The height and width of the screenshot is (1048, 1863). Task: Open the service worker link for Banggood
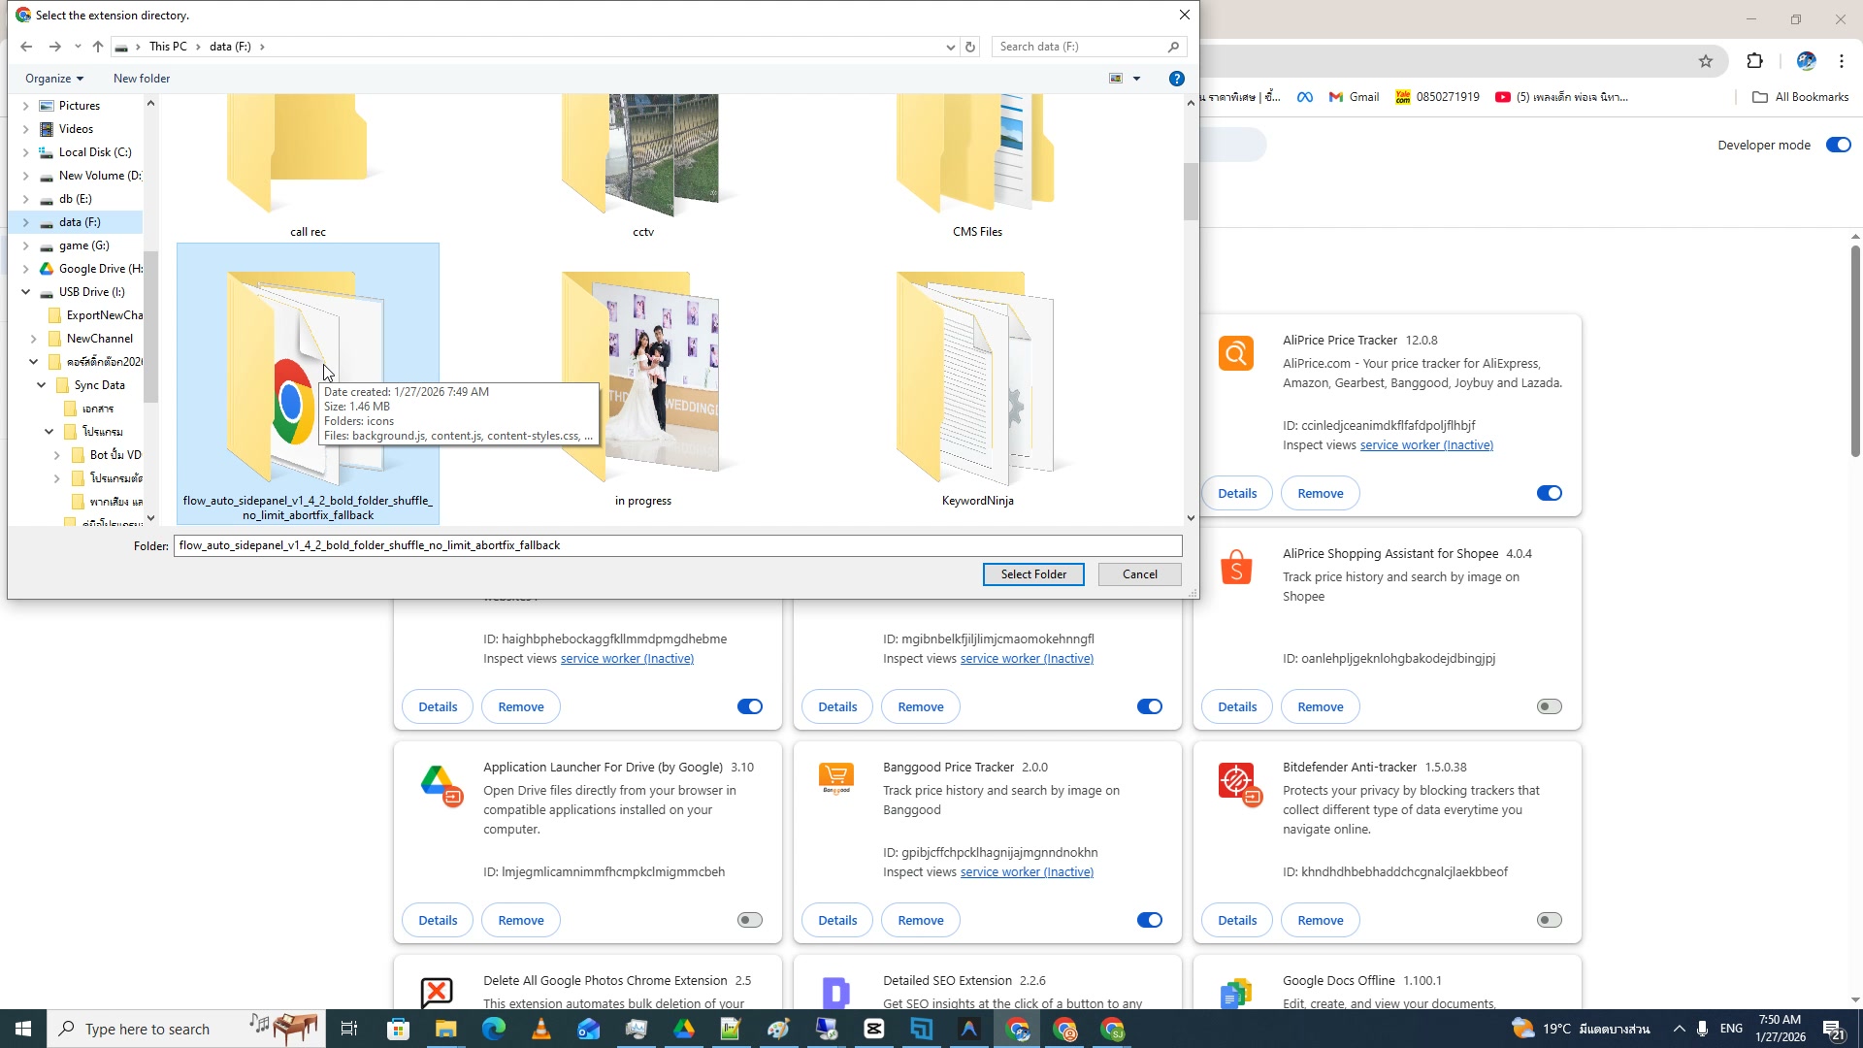1026,871
